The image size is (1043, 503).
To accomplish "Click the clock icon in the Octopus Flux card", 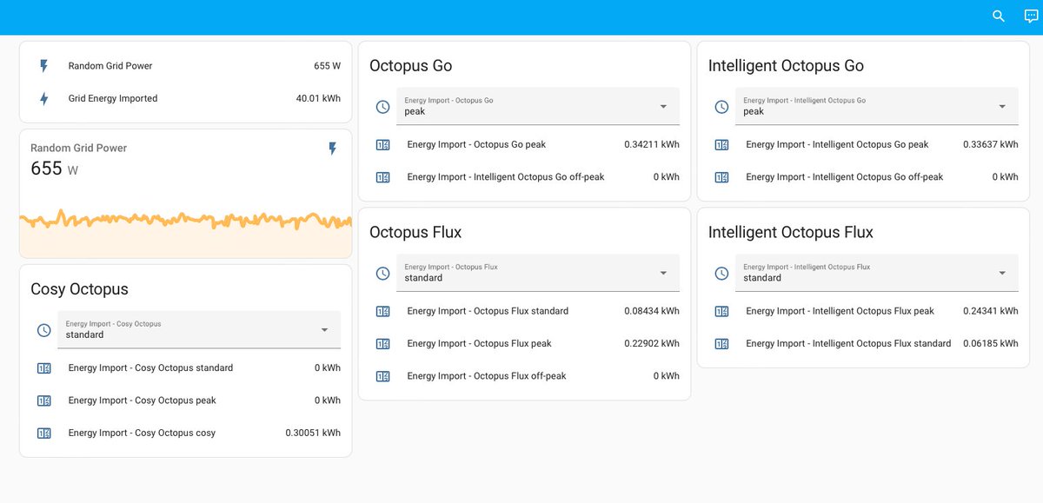I will pyautogui.click(x=383, y=274).
